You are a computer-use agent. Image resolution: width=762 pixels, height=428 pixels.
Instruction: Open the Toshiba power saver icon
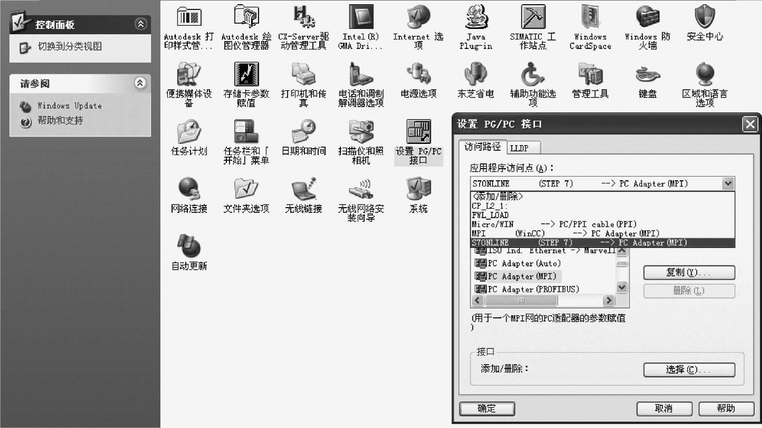click(x=475, y=74)
